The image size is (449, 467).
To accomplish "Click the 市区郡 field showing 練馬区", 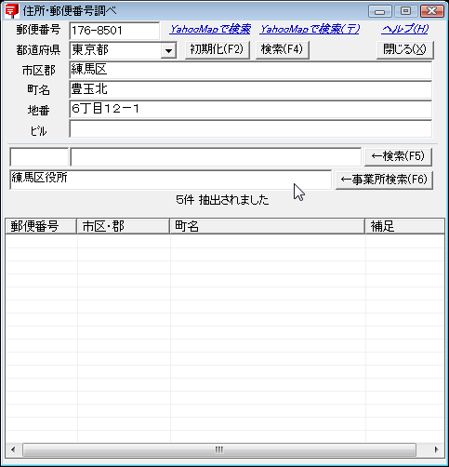I will tap(250, 70).
